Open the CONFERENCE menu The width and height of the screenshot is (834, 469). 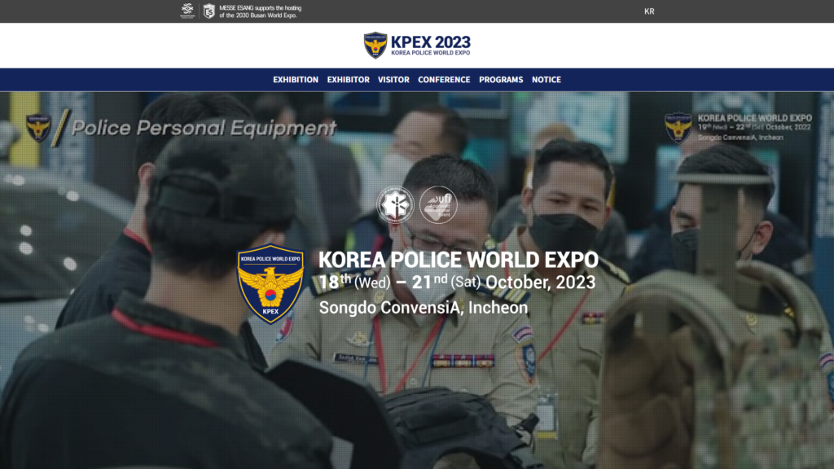[444, 80]
